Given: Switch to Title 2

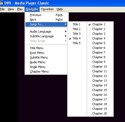Looking at the screenshot, I should point(77,29).
